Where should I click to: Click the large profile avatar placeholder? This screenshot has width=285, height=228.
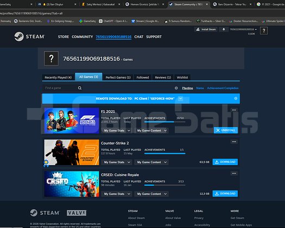pos(51,59)
